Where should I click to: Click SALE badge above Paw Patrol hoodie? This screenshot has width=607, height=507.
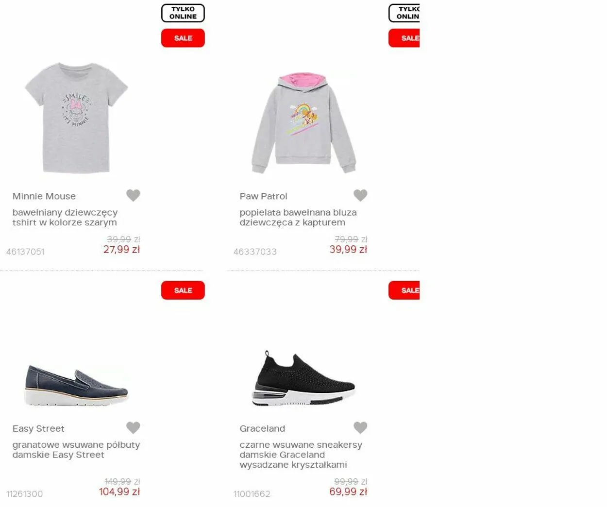(404, 38)
